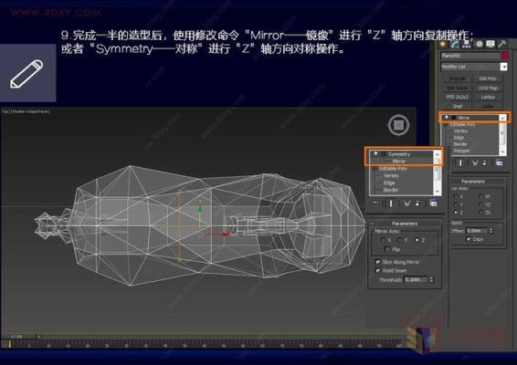
Task: Collapse the Symmetry modifier sub-tree box
Action: pos(384,154)
